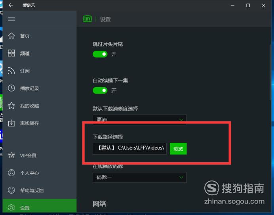Click the download path text field

pyautogui.click(x=129, y=149)
